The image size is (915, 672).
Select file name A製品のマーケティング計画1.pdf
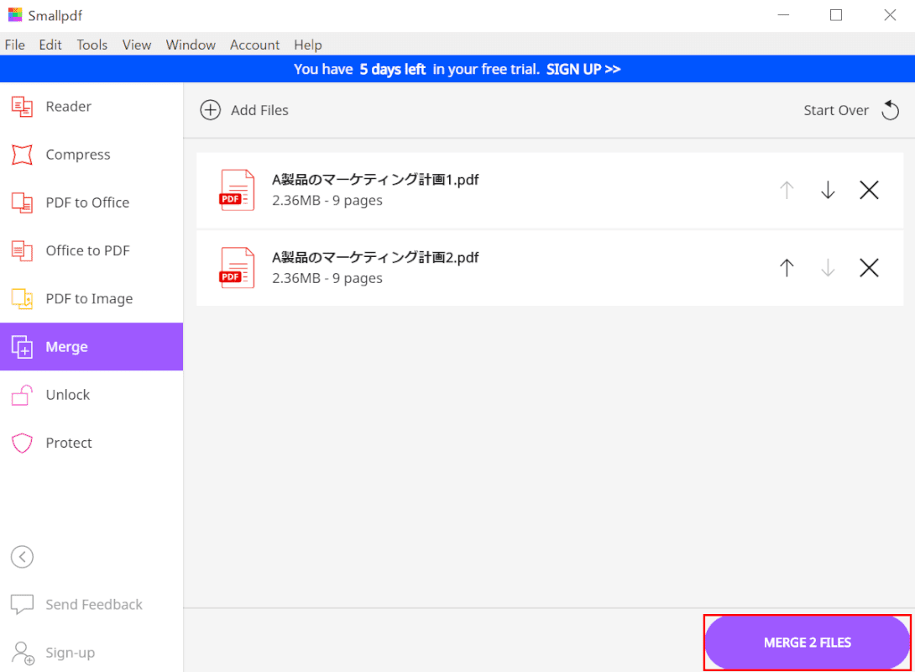[x=375, y=179]
